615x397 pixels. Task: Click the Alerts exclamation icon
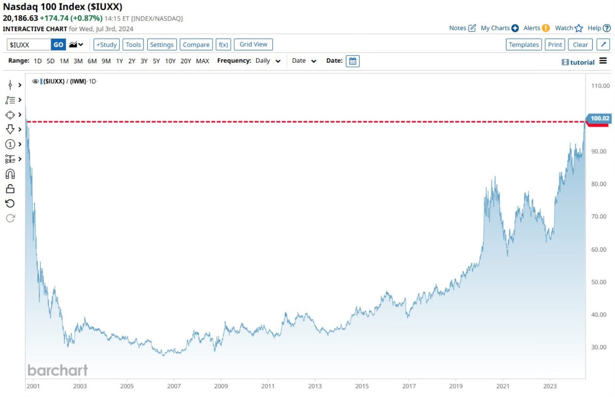(x=546, y=28)
